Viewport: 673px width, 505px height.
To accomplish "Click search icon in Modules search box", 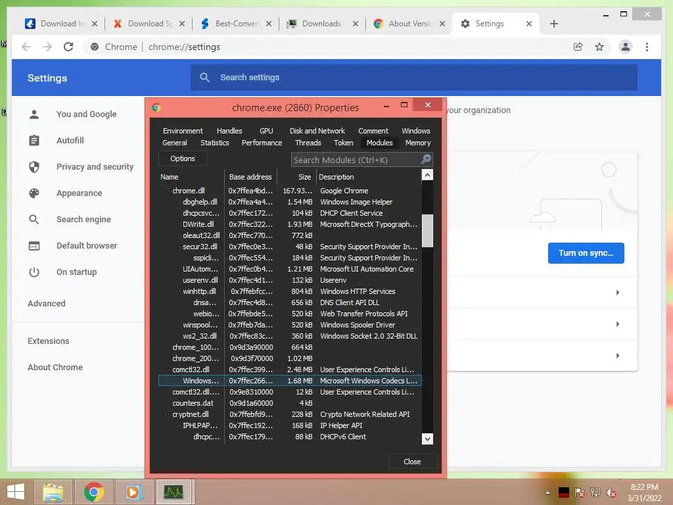I will coord(425,159).
